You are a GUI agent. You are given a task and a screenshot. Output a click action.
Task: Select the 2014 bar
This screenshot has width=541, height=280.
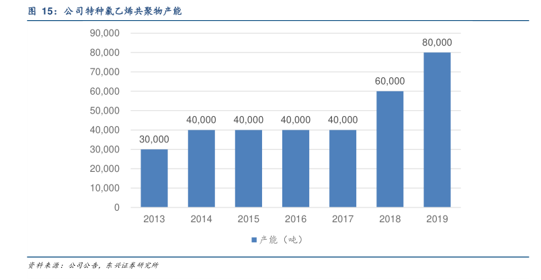tap(202, 169)
